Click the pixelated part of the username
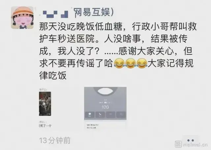This screenshot has width=211, height=150. [x=55, y=14]
